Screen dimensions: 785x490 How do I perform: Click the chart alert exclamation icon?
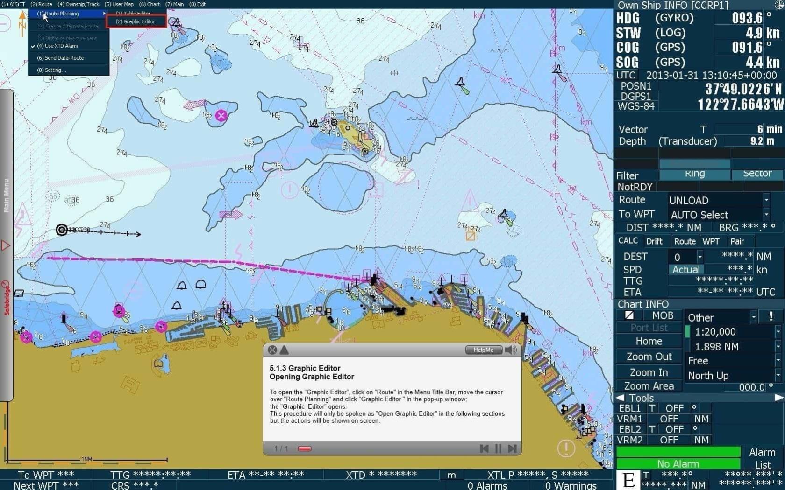click(x=770, y=316)
